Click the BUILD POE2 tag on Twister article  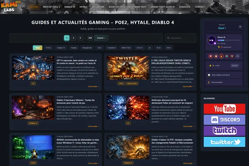click(132, 83)
